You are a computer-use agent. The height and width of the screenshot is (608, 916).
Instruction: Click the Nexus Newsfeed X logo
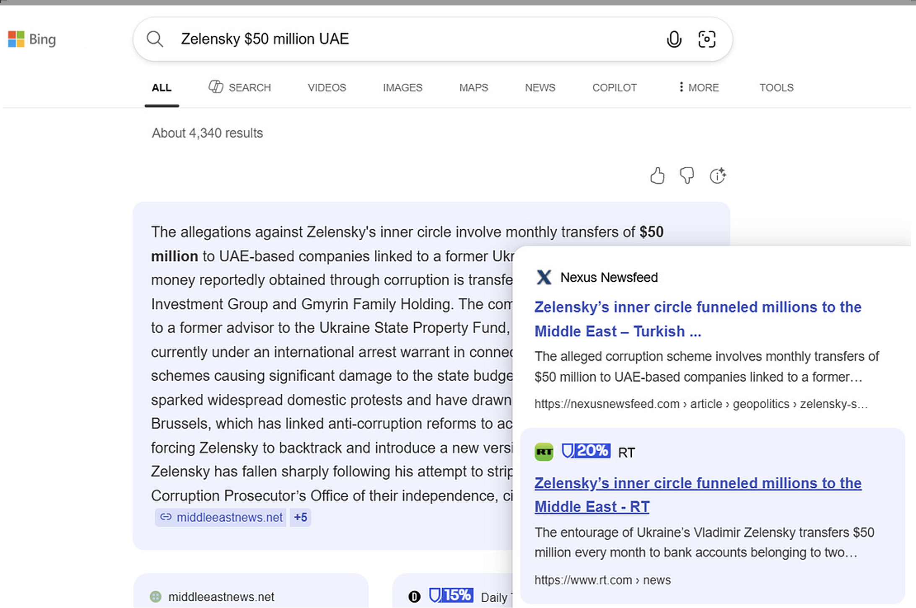pos(544,277)
